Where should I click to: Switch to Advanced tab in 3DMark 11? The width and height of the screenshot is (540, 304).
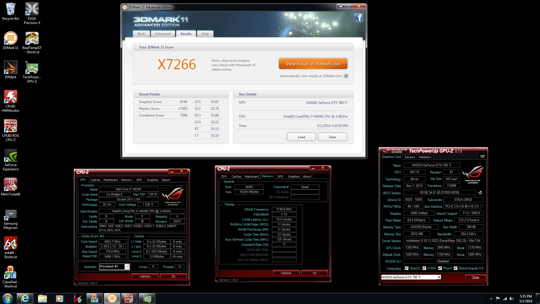coord(163,34)
